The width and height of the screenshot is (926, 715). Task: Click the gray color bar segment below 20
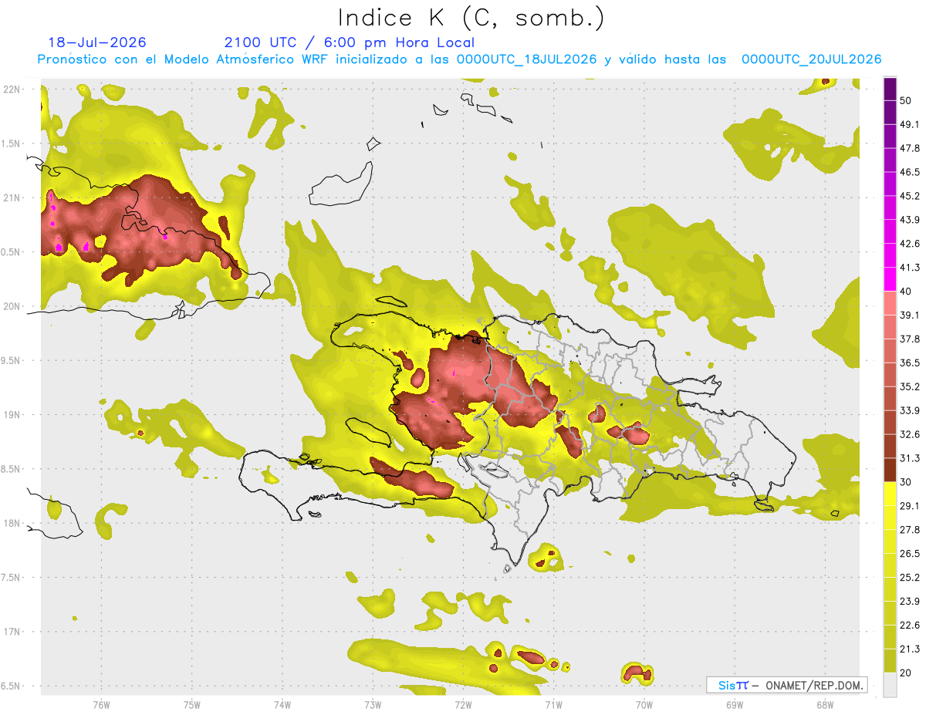(x=890, y=684)
